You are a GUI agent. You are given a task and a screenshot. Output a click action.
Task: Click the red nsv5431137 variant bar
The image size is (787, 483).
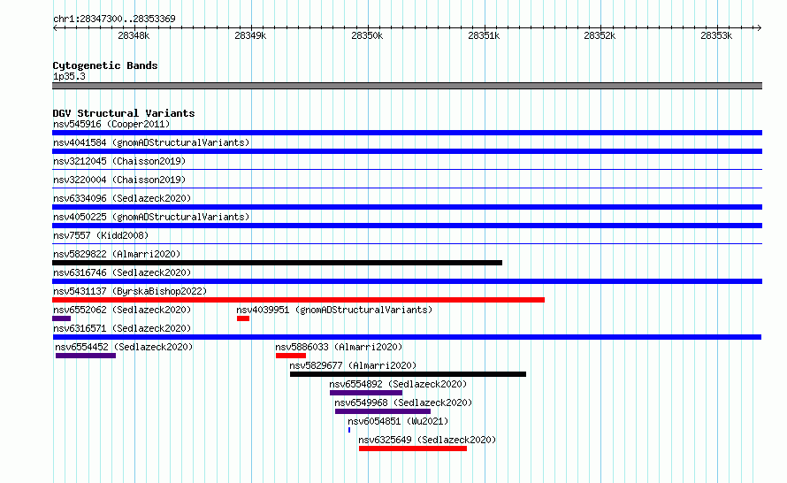[x=298, y=300]
